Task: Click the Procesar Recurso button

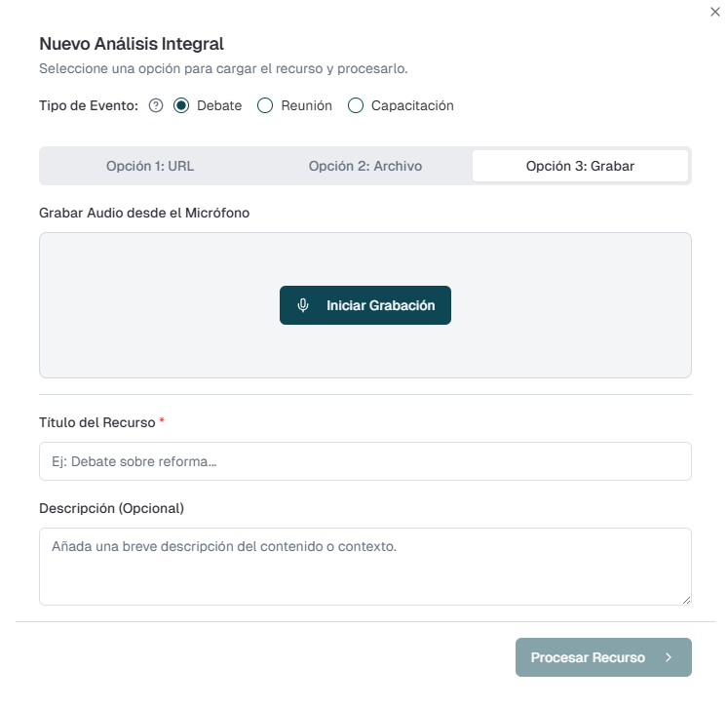Action: [x=589, y=657]
